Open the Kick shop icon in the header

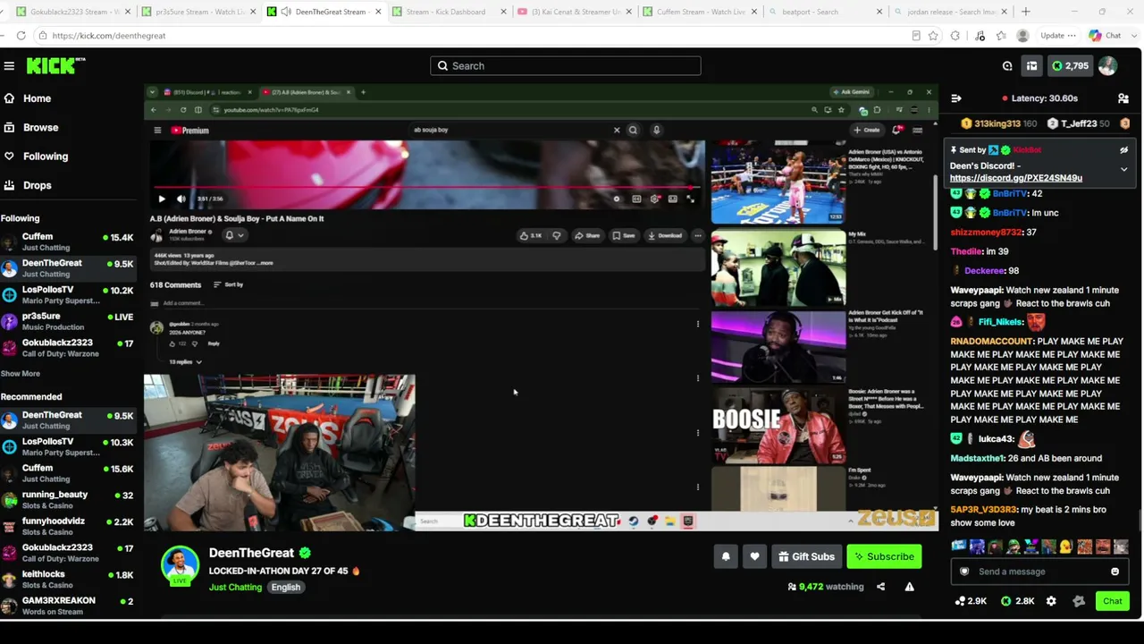click(x=1031, y=66)
